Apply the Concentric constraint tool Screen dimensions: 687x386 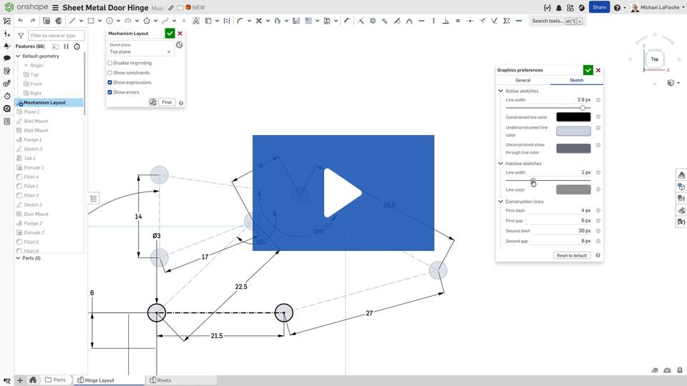(372, 21)
